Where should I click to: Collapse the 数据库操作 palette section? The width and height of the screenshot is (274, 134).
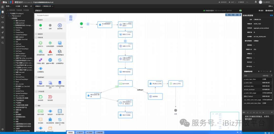(36, 77)
